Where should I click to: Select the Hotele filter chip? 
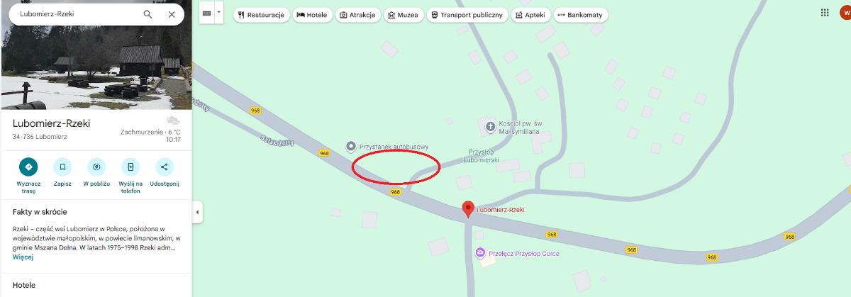313,14
